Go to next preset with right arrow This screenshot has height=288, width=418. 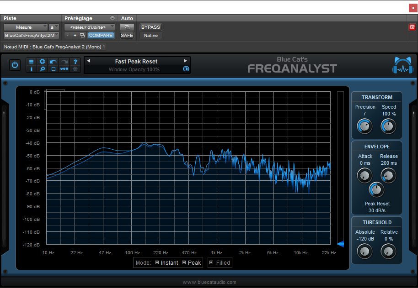185,61
